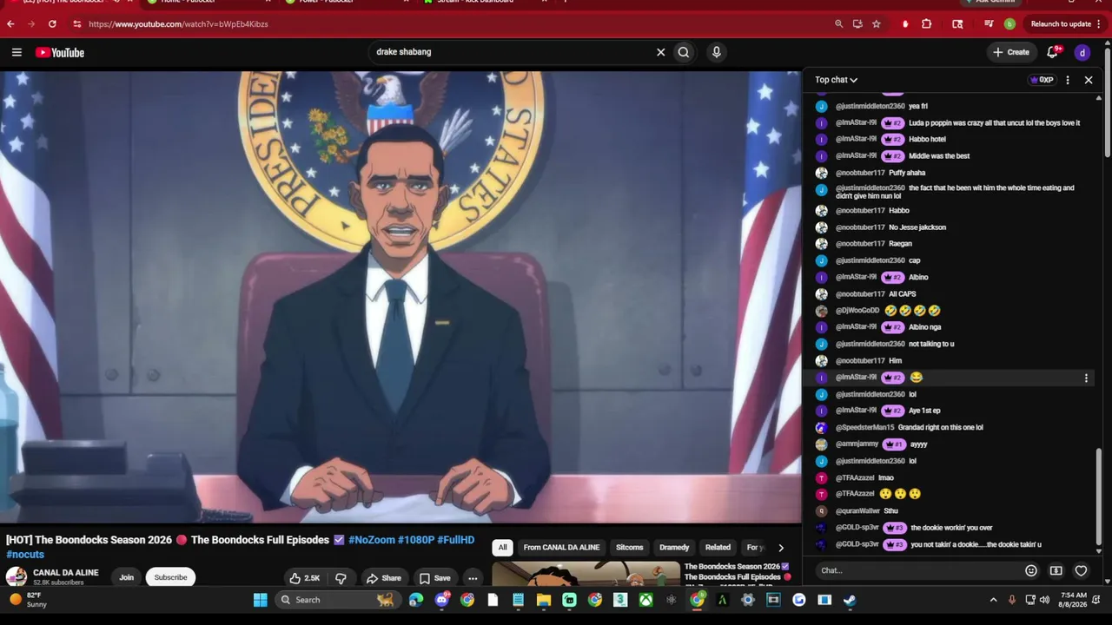1112x625 pixels.
Task: Select the Related chip
Action: tap(718, 548)
